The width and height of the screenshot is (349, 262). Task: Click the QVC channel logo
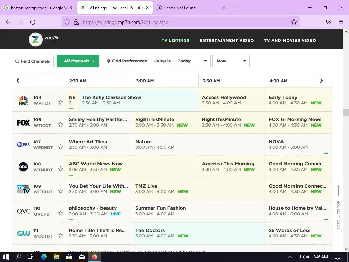pos(24,211)
